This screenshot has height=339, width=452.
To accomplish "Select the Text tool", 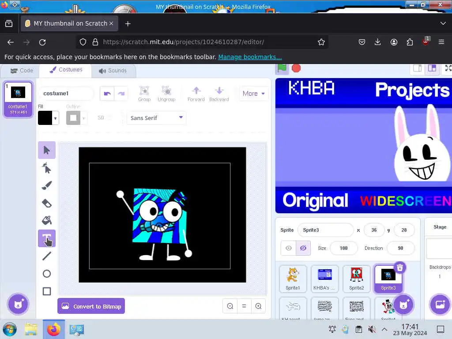I will (x=47, y=238).
